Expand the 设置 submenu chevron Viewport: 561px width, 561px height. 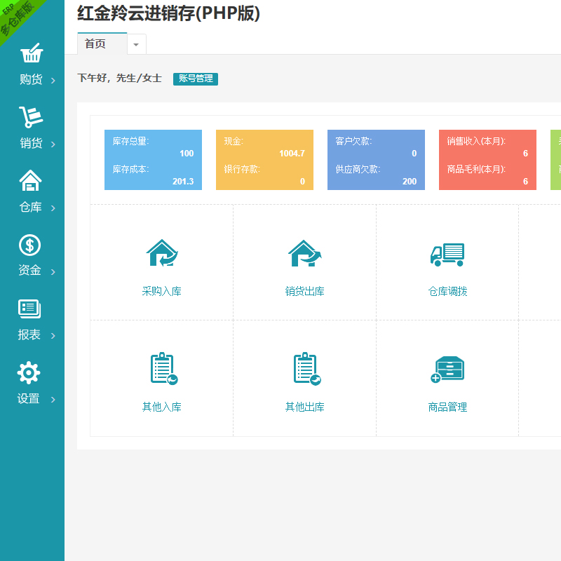pos(53,400)
